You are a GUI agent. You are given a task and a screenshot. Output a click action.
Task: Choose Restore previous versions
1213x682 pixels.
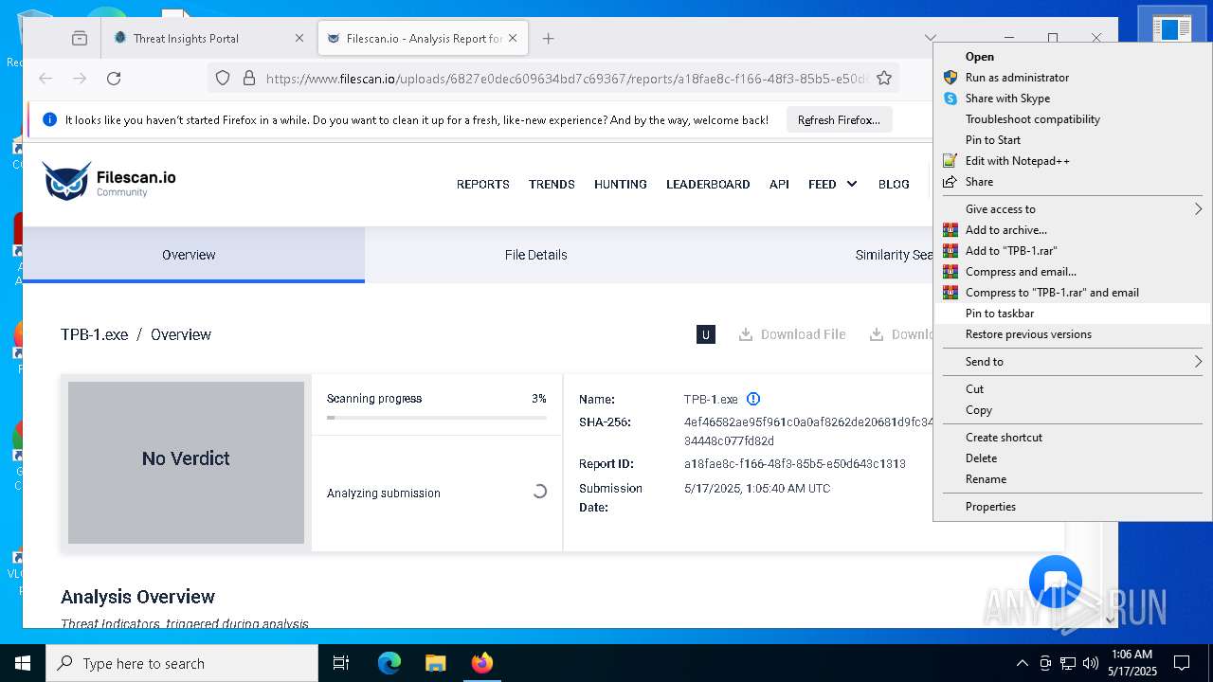[1073, 334]
